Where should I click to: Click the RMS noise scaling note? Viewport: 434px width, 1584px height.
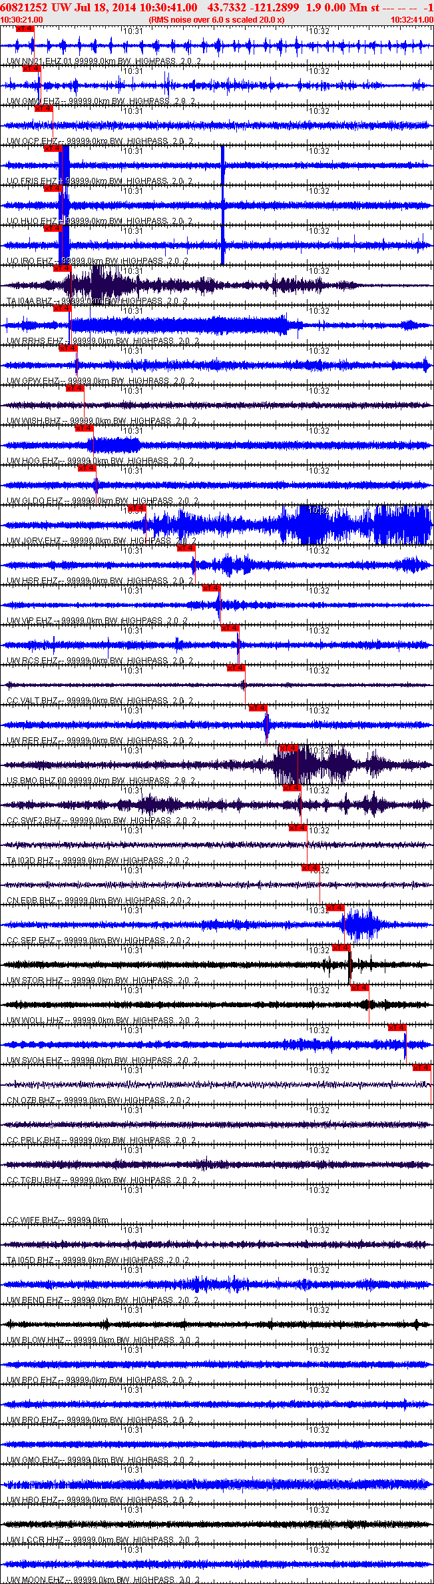[x=216, y=20]
